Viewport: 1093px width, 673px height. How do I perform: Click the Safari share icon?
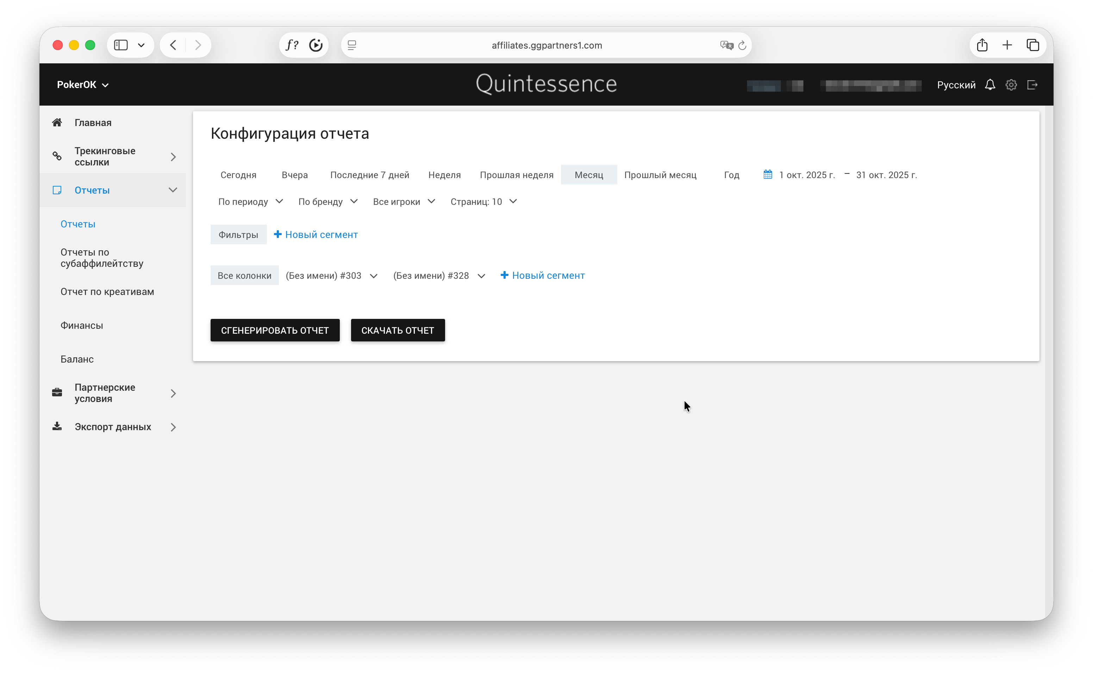pos(982,45)
